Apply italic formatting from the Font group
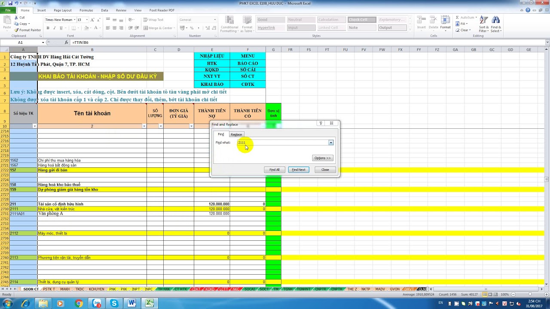550x309 pixels. (55, 28)
